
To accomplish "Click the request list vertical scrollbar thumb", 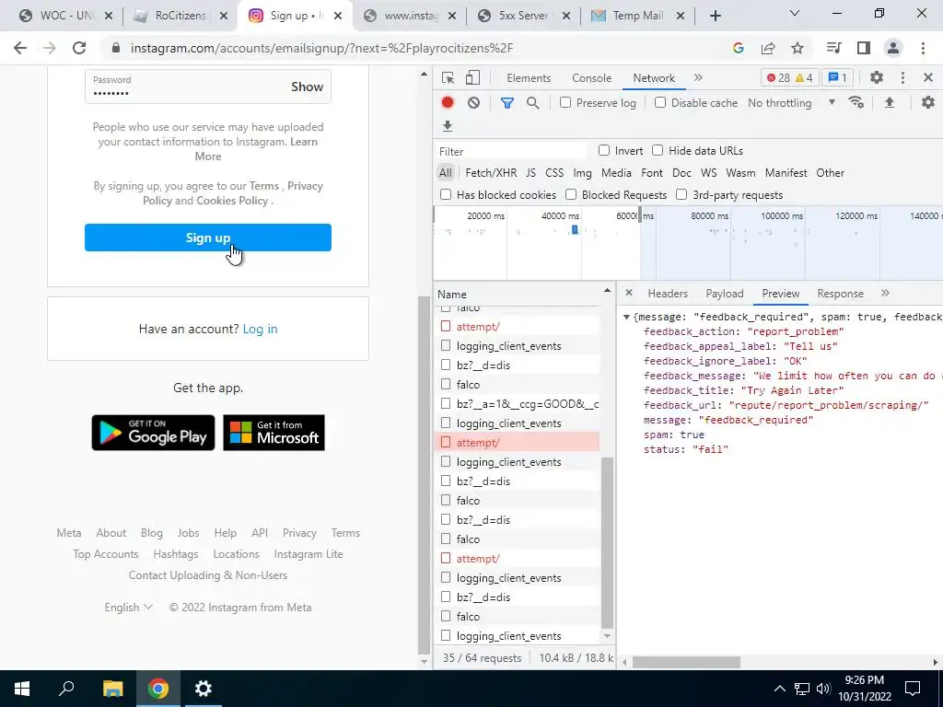I will (x=607, y=542).
